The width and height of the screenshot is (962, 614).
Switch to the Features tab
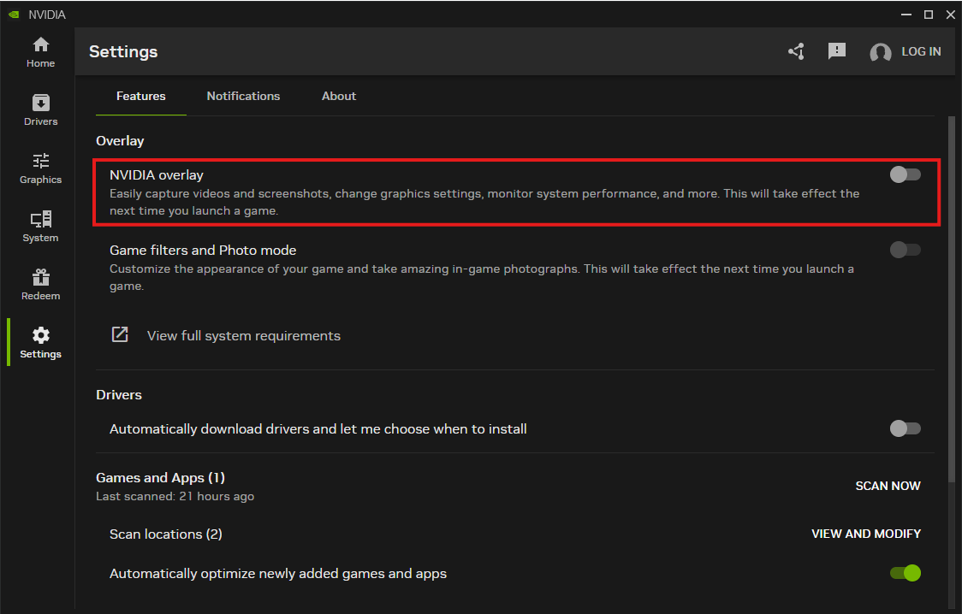(141, 97)
